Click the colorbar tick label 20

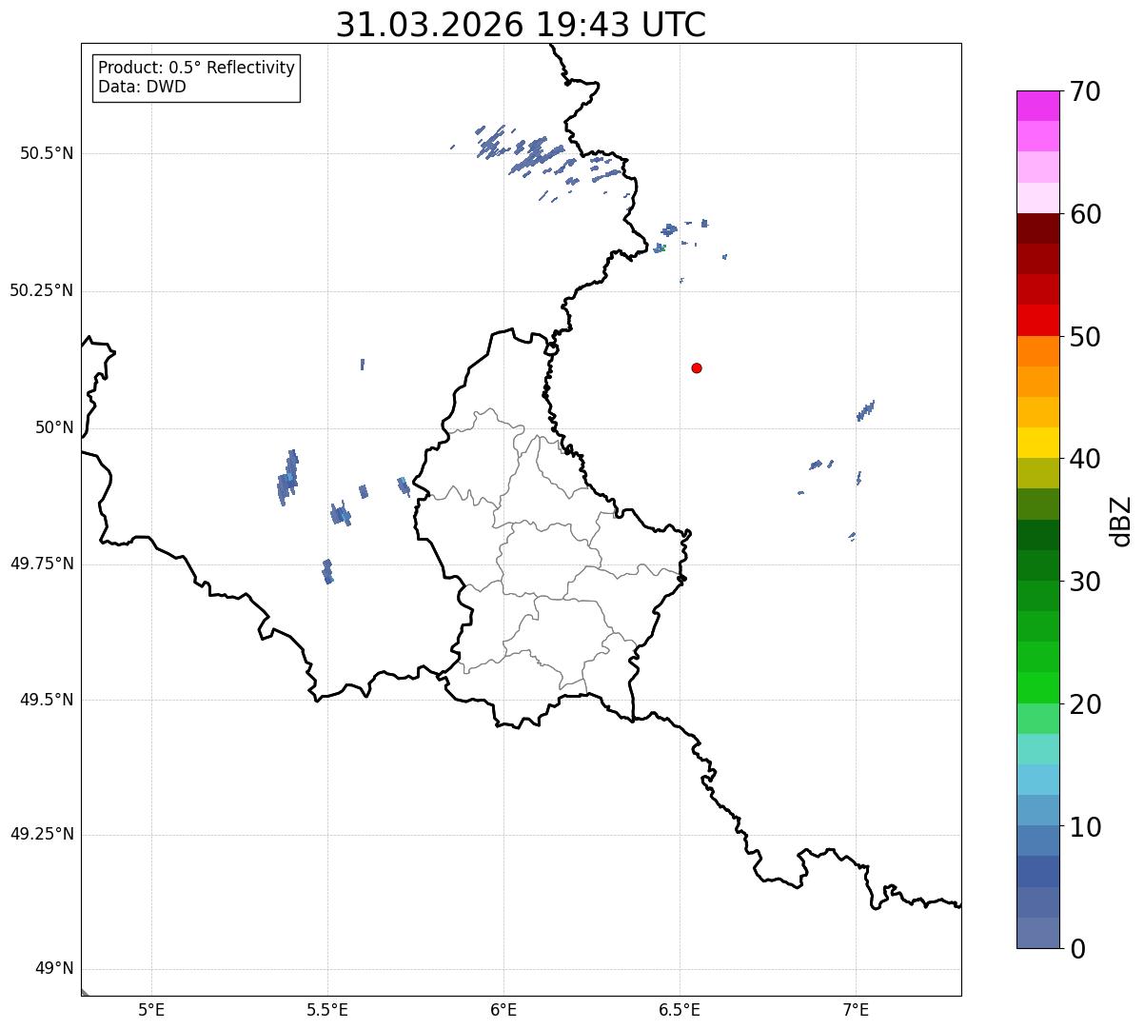1085,704
